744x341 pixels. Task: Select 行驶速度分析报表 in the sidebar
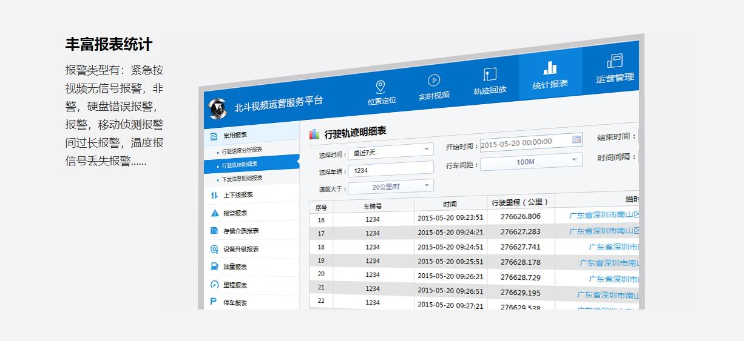(x=242, y=150)
